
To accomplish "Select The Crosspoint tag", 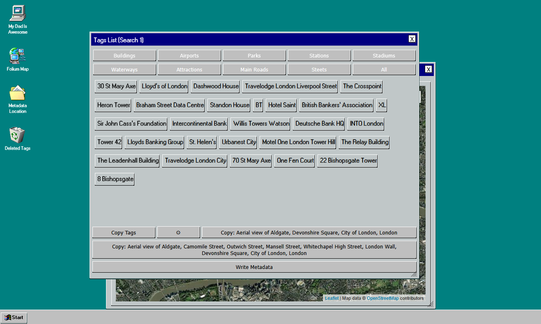I will coord(362,86).
